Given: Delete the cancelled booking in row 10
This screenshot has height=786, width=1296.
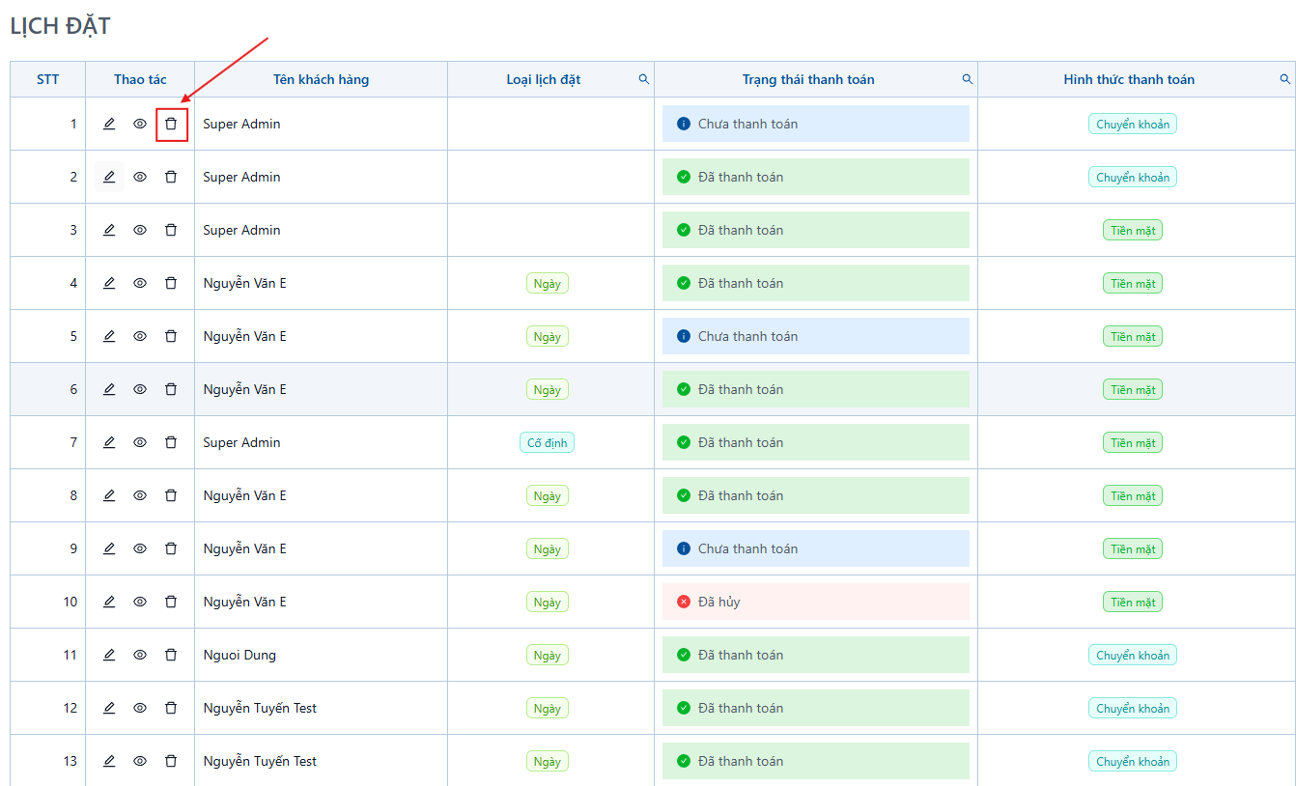Looking at the screenshot, I should [x=171, y=602].
